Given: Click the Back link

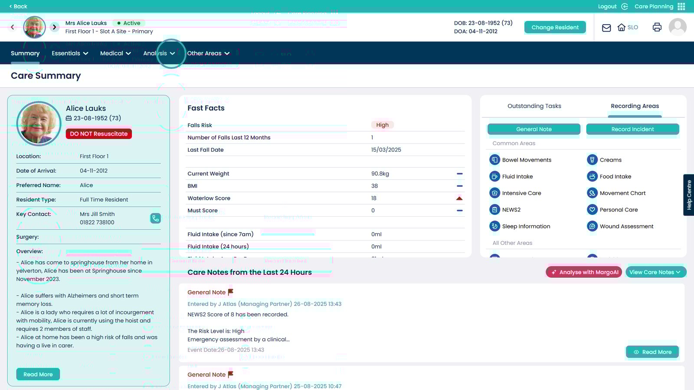Looking at the screenshot, I should point(18,6).
